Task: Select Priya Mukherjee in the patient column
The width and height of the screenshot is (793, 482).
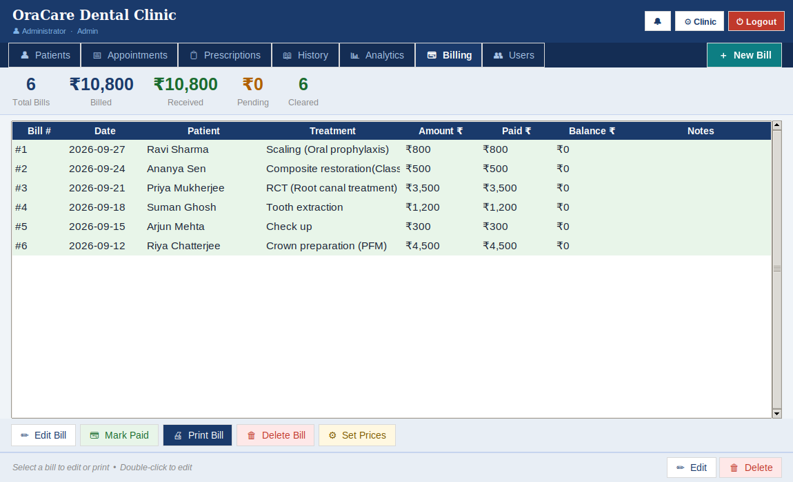Action: coord(185,188)
